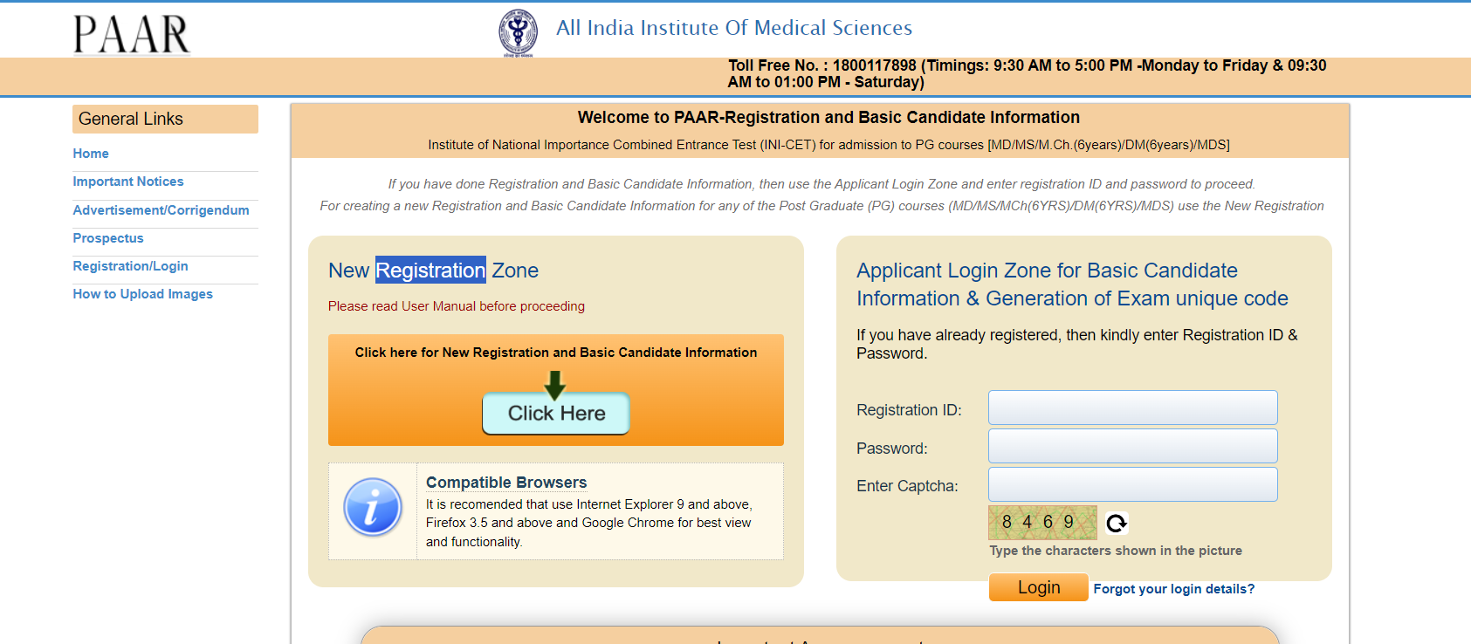1471x644 pixels.
Task: Click the Toll Free No. text
Action: (1028, 74)
